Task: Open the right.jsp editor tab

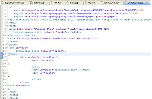Action: pos(74,3)
